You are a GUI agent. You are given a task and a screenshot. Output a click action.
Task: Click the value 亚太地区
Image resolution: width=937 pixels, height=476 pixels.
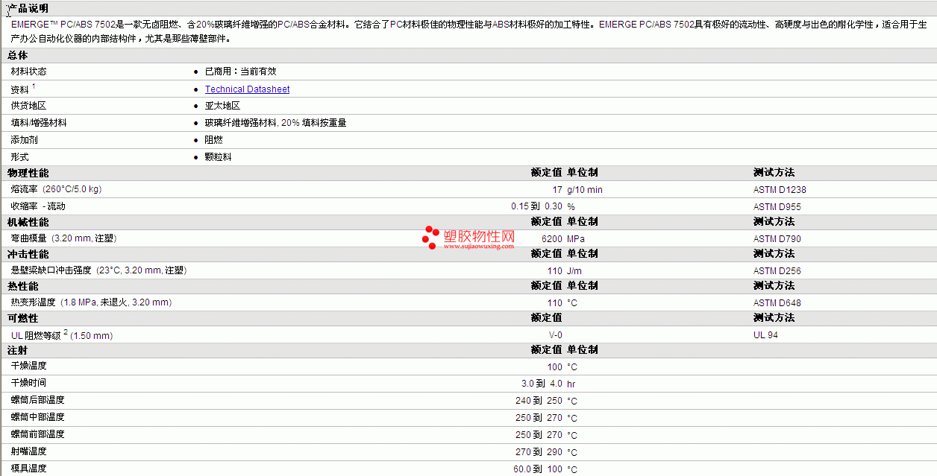[222, 106]
